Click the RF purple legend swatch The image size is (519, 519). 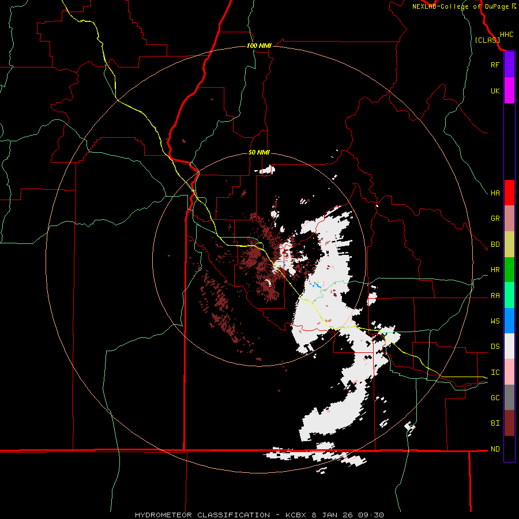pos(509,65)
